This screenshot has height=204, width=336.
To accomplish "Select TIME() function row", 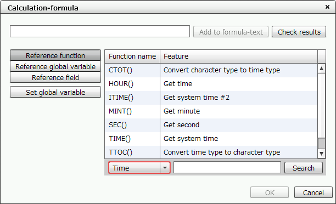I will 211,139.
